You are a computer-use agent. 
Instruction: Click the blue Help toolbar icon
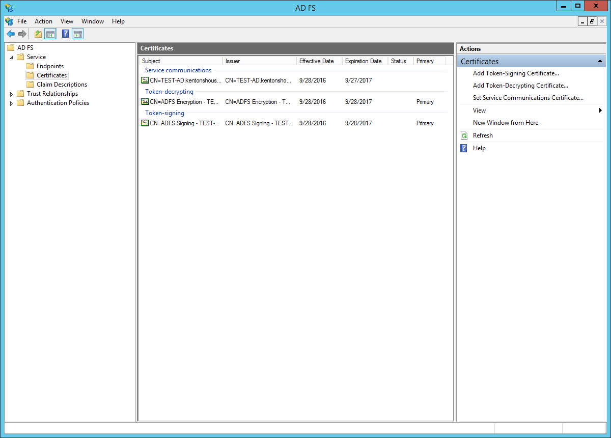pyautogui.click(x=66, y=34)
